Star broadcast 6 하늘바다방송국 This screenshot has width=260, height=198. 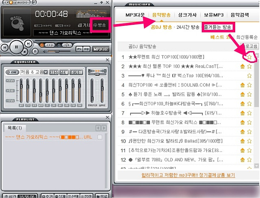[249, 104]
